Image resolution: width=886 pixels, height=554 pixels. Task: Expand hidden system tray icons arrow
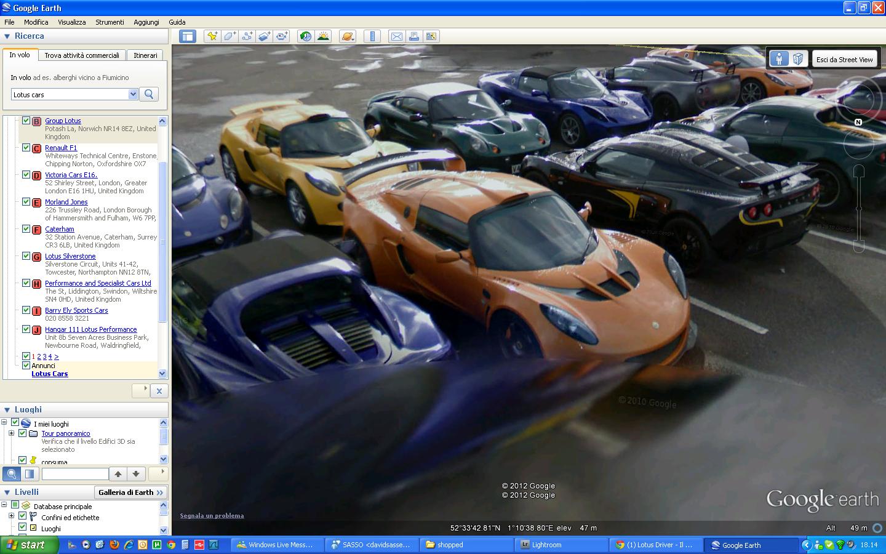pyautogui.click(x=807, y=545)
